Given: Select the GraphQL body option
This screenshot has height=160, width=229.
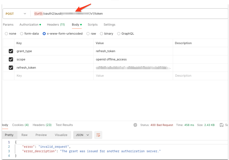Looking at the screenshot, I should [125, 34].
